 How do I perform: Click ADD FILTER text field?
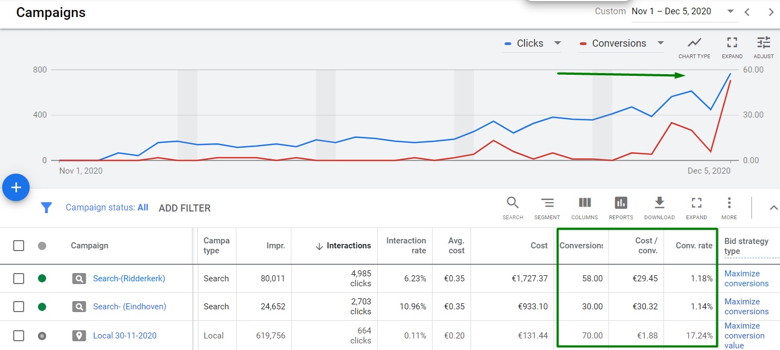tap(185, 208)
